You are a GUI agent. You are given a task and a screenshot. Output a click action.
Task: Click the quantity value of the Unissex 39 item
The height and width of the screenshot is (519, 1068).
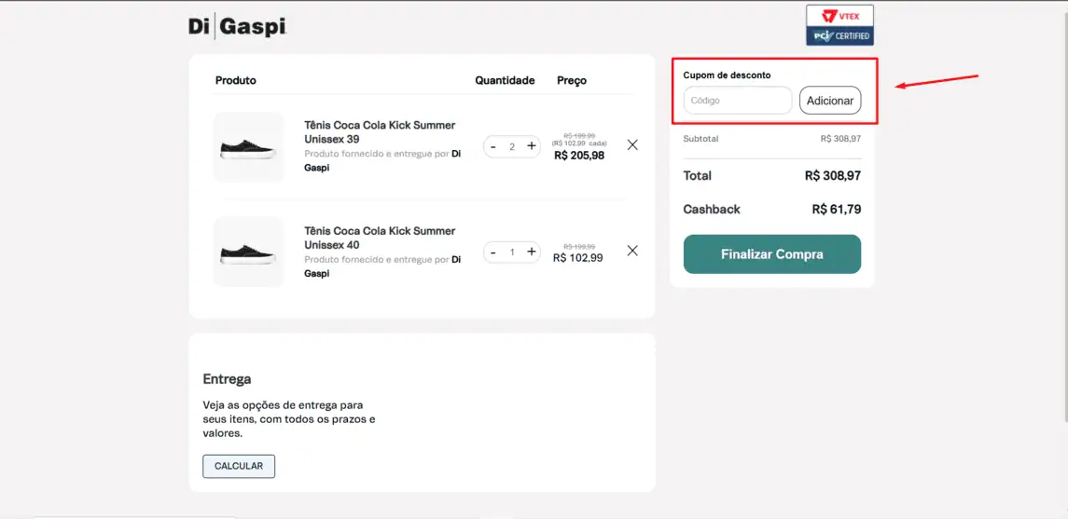512,146
